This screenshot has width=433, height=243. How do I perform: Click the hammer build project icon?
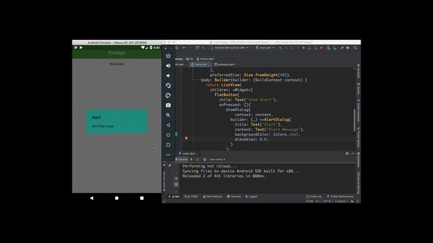point(204,48)
